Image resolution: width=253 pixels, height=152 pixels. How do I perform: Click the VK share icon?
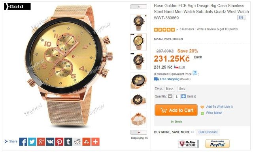(50, 142)
